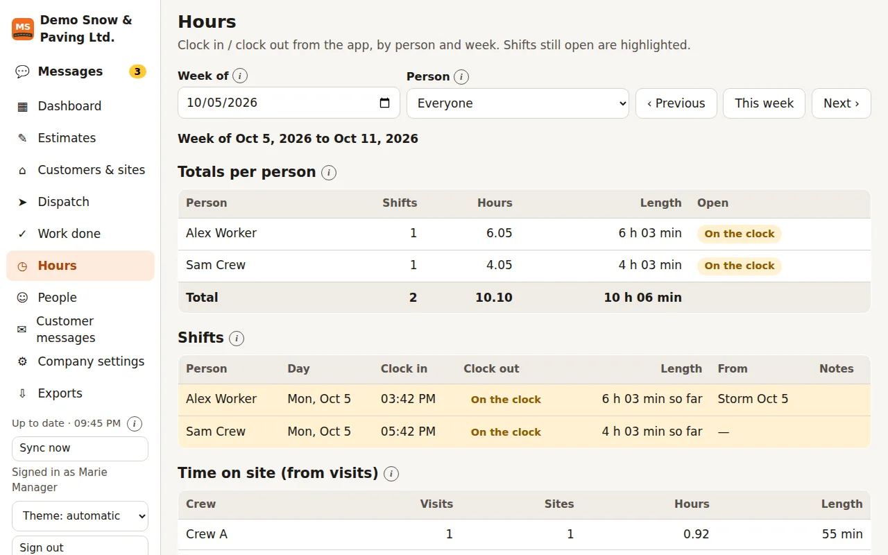Click the Estimates pencil icon

tap(22, 138)
